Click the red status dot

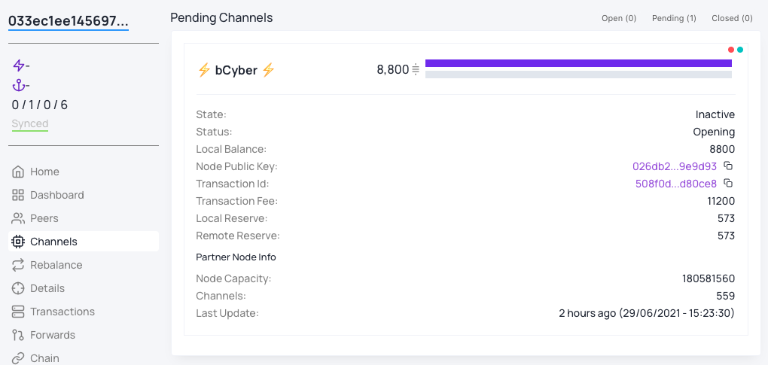[x=731, y=50]
